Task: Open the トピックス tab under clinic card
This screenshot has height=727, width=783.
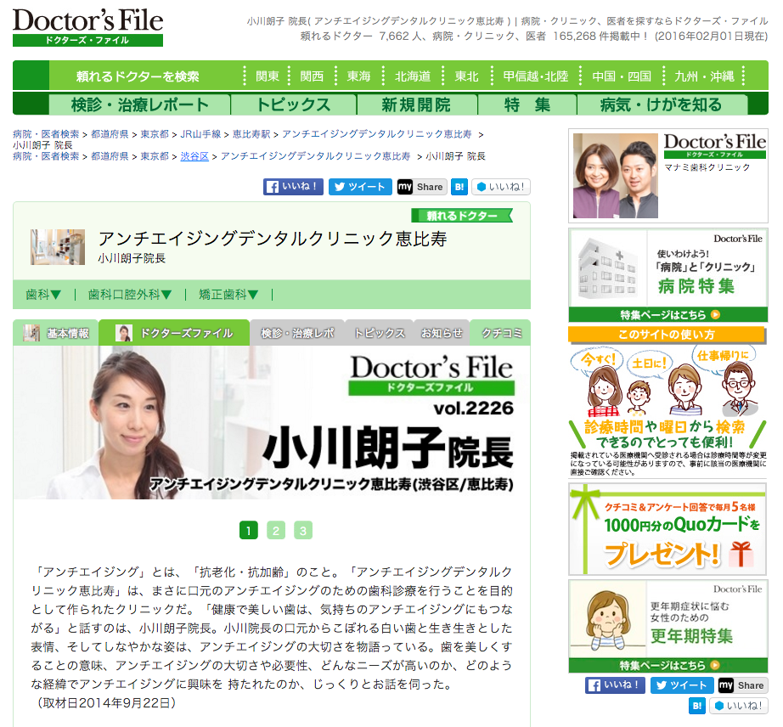Action: point(379,333)
